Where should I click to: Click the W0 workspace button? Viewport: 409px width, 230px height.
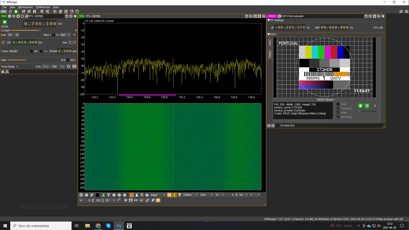pyautogui.click(x=4, y=11)
